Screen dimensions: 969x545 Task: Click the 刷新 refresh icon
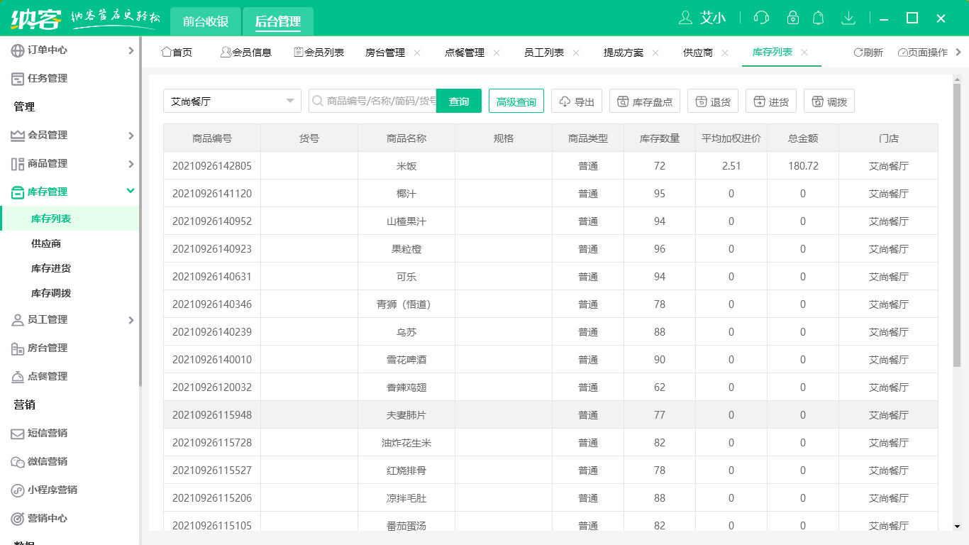(x=869, y=52)
